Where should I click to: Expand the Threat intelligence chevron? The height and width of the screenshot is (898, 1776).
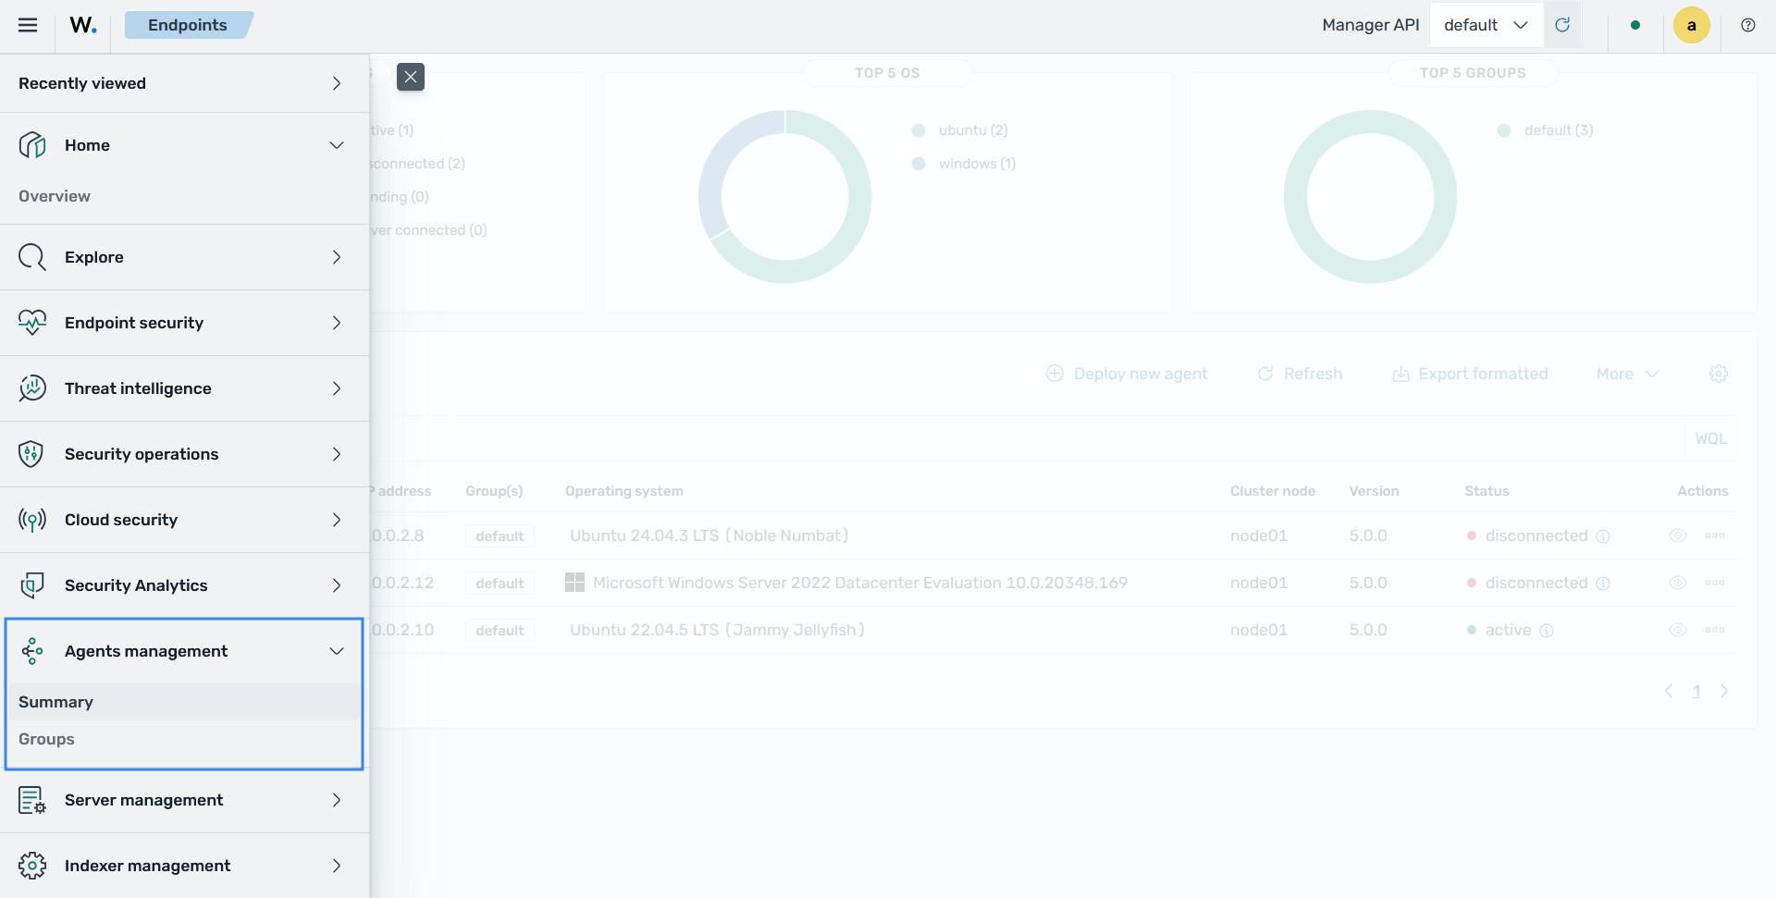pos(337,388)
